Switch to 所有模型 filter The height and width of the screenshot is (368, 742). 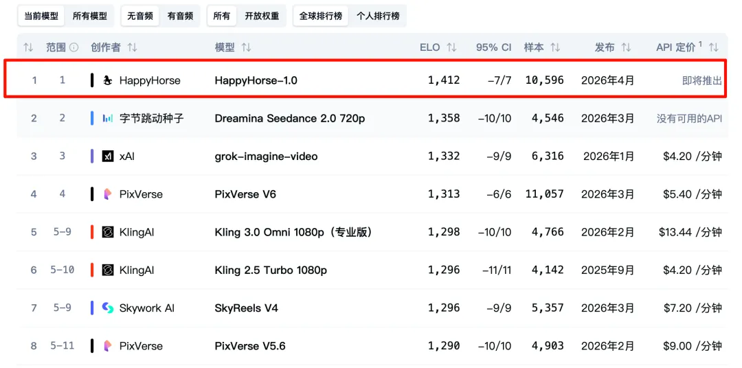[x=90, y=16]
